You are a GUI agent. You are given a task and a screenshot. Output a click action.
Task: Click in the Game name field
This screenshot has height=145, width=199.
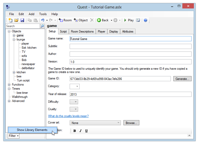point(130,39)
